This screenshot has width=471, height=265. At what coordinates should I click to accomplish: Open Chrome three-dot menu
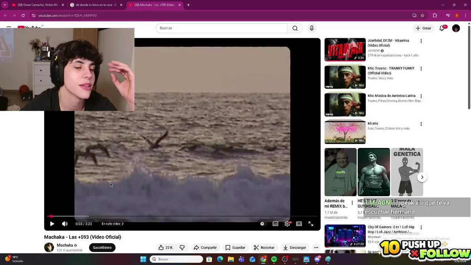(x=466, y=15)
